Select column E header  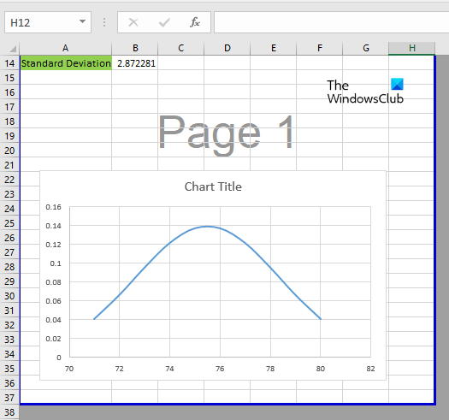point(274,48)
